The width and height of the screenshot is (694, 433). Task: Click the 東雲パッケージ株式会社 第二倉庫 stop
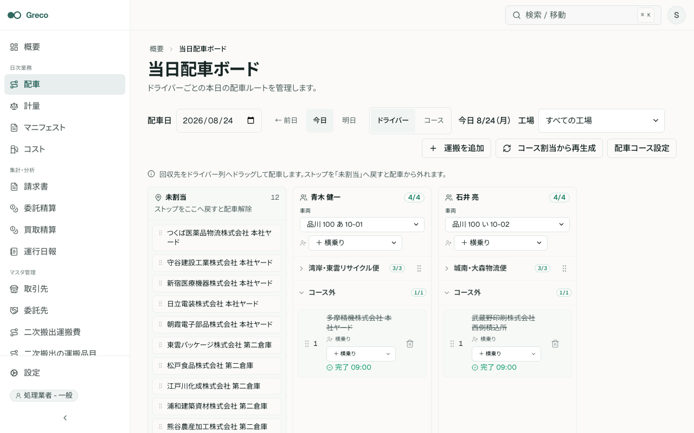tap(217, 345)
